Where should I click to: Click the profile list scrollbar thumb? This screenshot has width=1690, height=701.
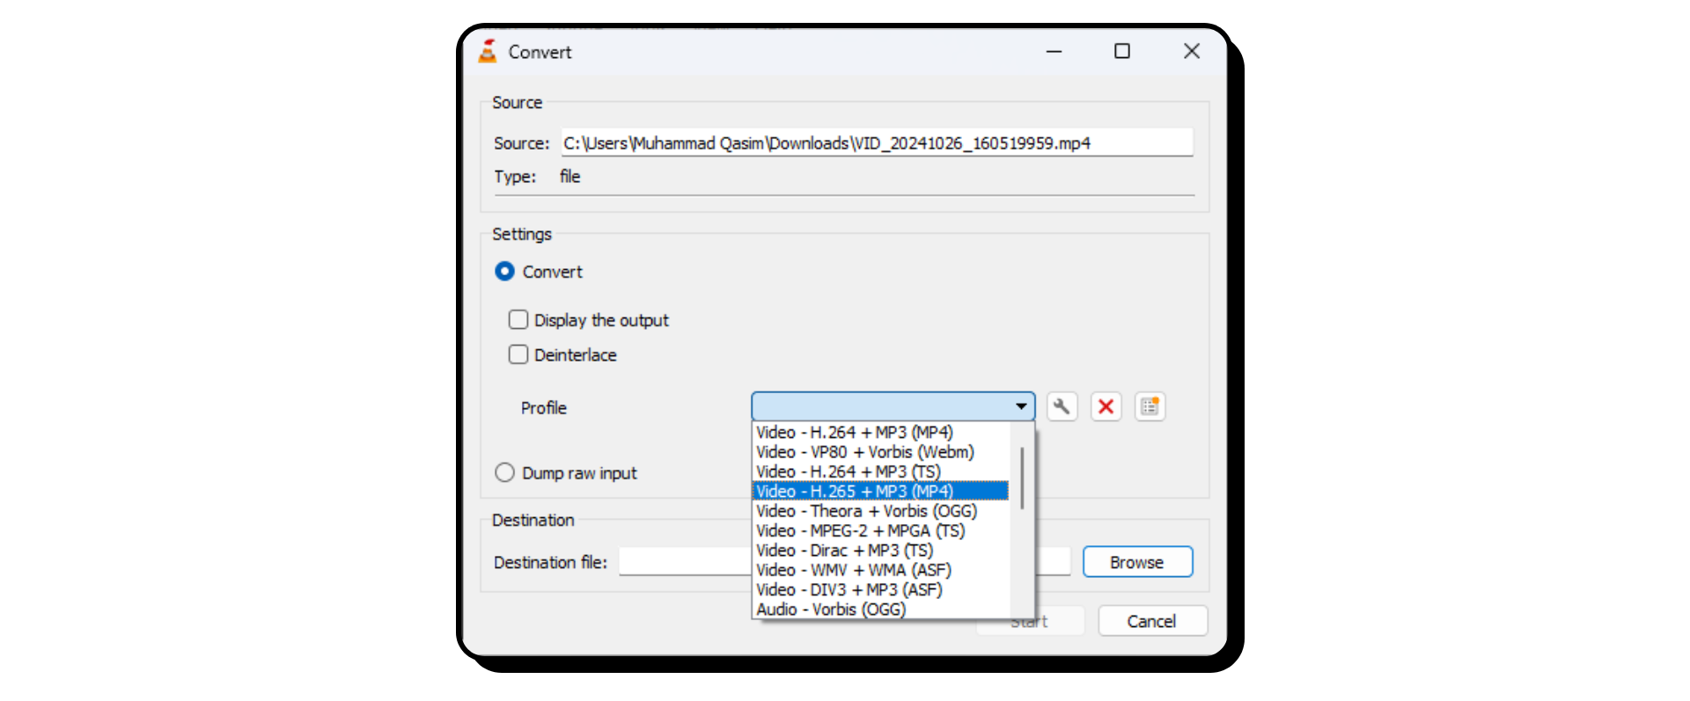1022,478
